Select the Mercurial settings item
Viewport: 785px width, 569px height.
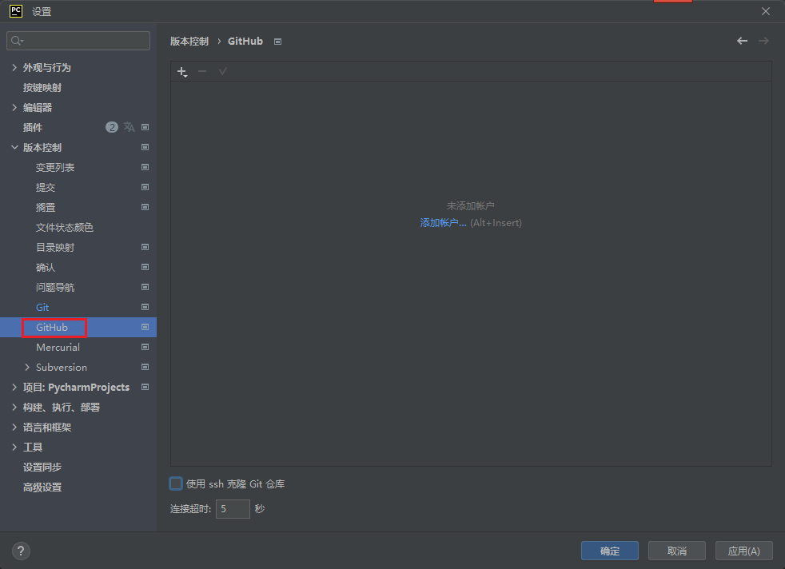[58, 348]
